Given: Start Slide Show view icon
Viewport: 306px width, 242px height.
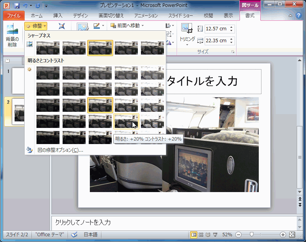Looking at the screenshot, I should 215,235.
